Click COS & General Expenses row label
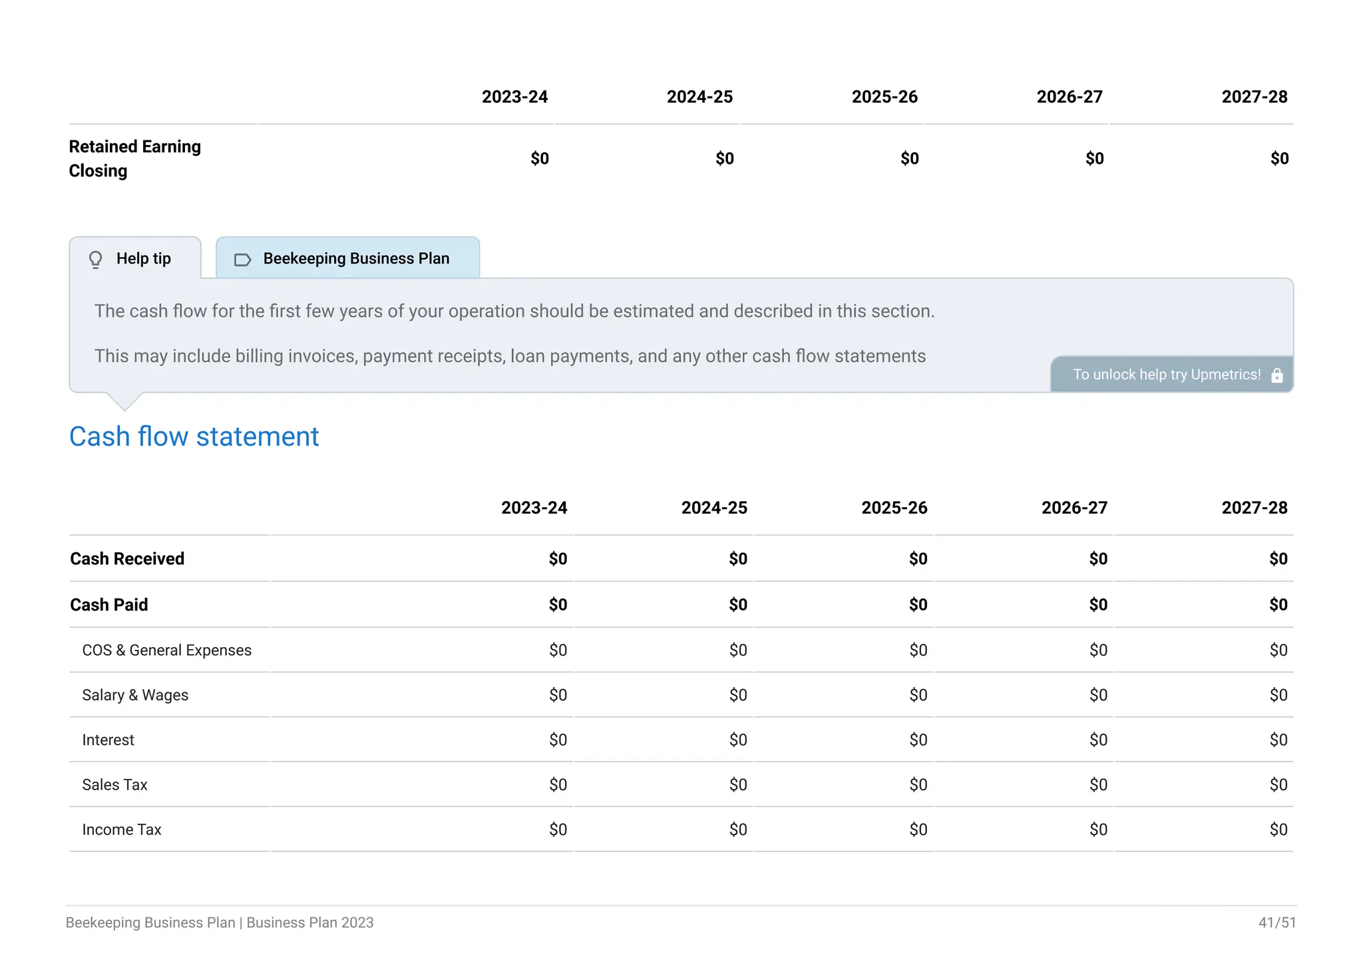 tap(166, 650)
